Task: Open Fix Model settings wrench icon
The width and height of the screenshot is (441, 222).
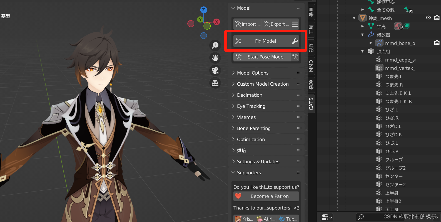Action: pyautogui.click(x=295, y=41)
